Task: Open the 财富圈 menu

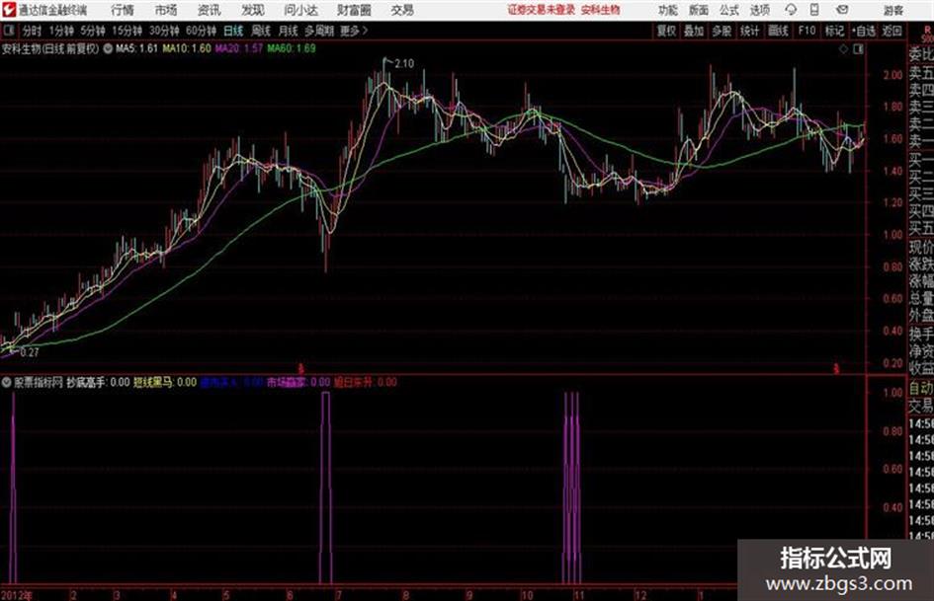Action: click(354, 10)
